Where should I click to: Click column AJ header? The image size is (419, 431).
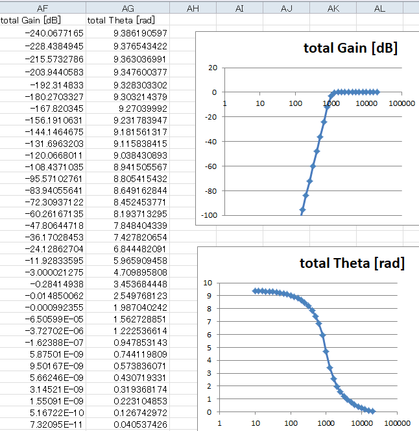(x=286, y=8)
